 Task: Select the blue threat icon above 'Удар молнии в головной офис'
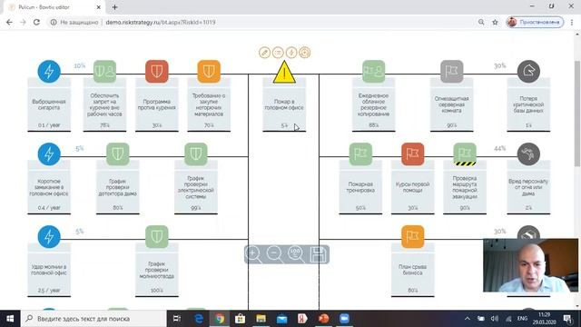49,236
